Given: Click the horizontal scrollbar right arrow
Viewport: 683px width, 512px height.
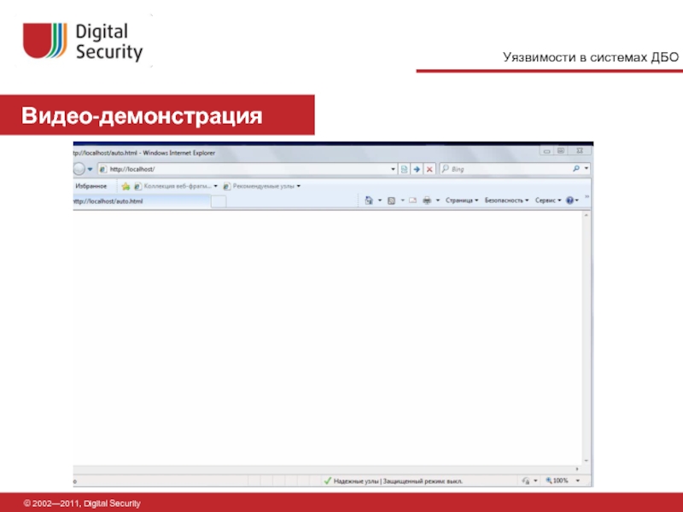Looking at the screenshot, I should pyautogui.click(x=577, y=469).
